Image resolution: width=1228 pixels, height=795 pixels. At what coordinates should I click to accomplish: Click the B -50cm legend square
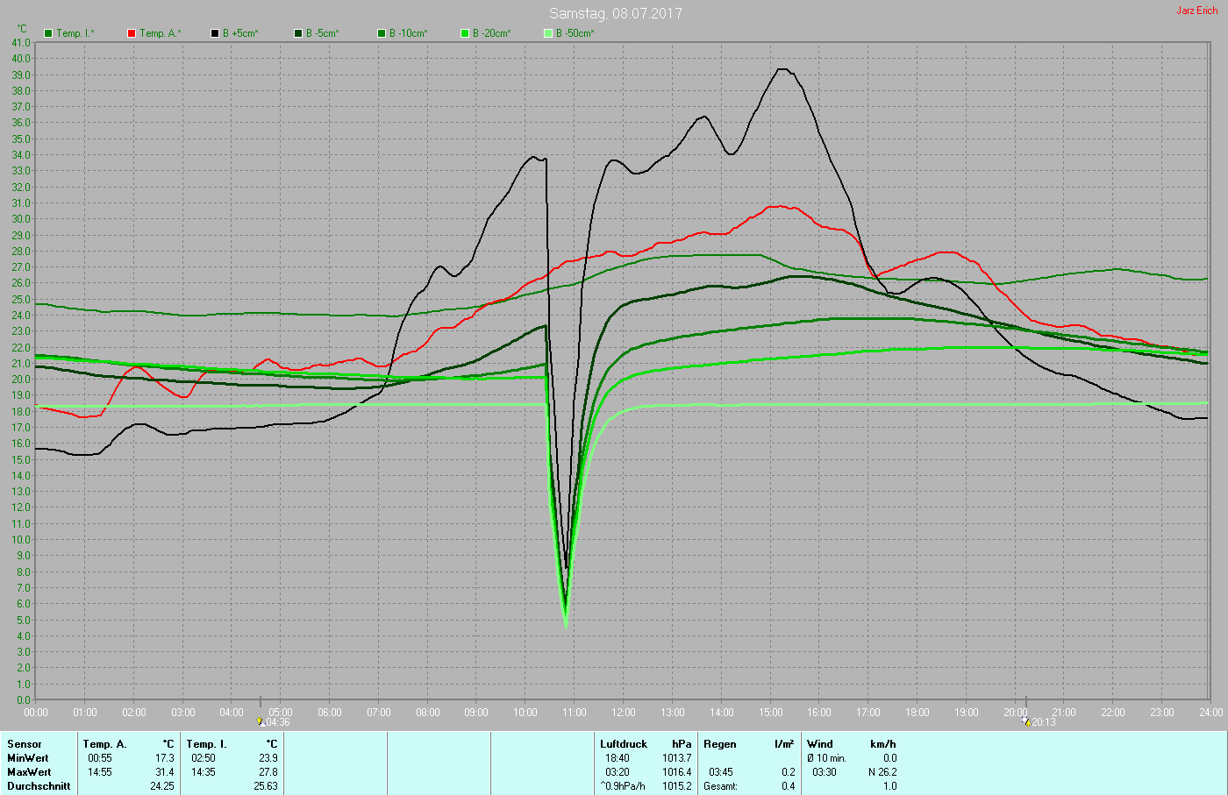tap(548, 33)
